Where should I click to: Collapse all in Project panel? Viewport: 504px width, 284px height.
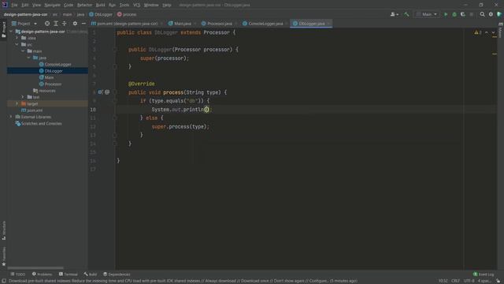(x=65, y=24)
